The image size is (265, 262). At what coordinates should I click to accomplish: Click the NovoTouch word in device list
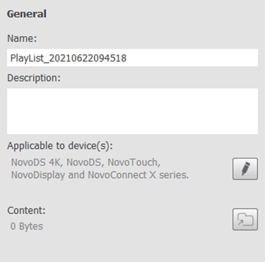click(x=134, y=162)
